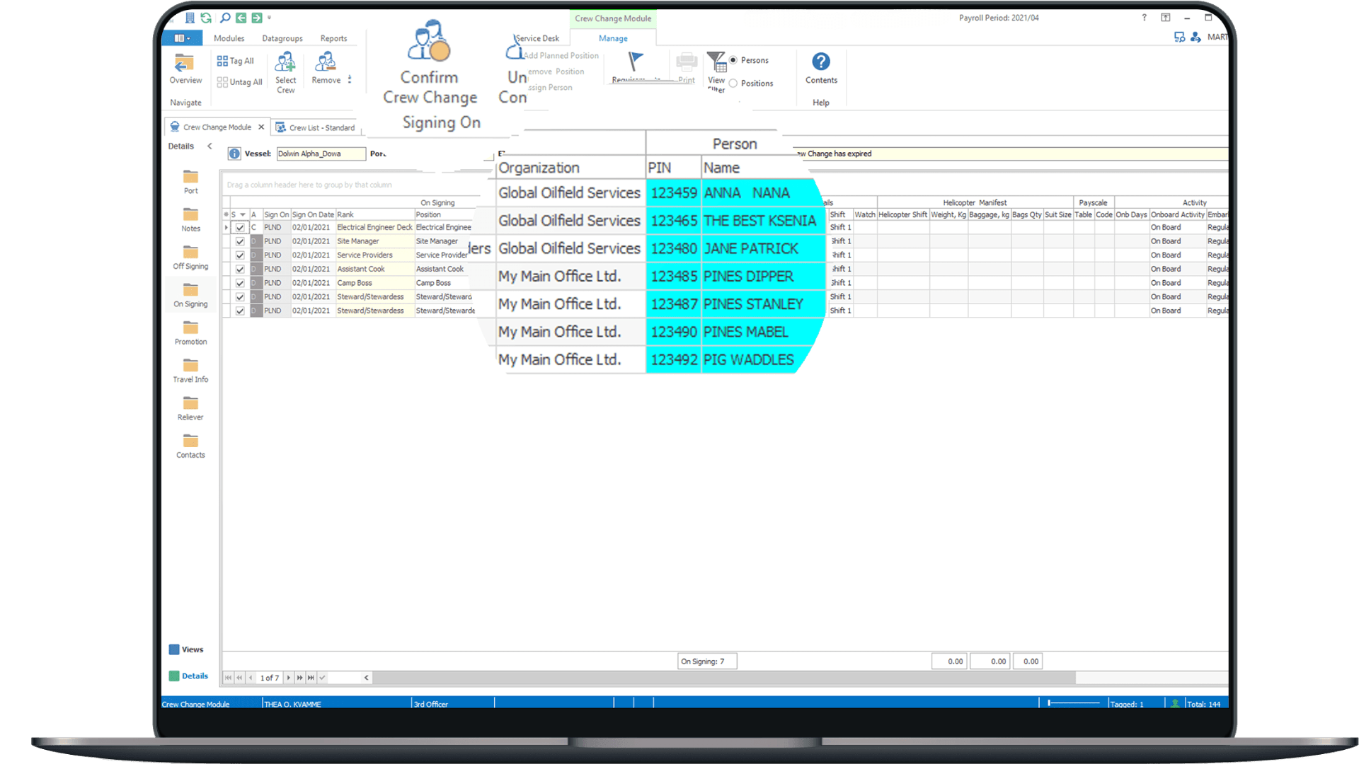Open the Contacts folder
Viewport: 1359px width, 764px height.
pyautogui.click(x=190, y=446)
